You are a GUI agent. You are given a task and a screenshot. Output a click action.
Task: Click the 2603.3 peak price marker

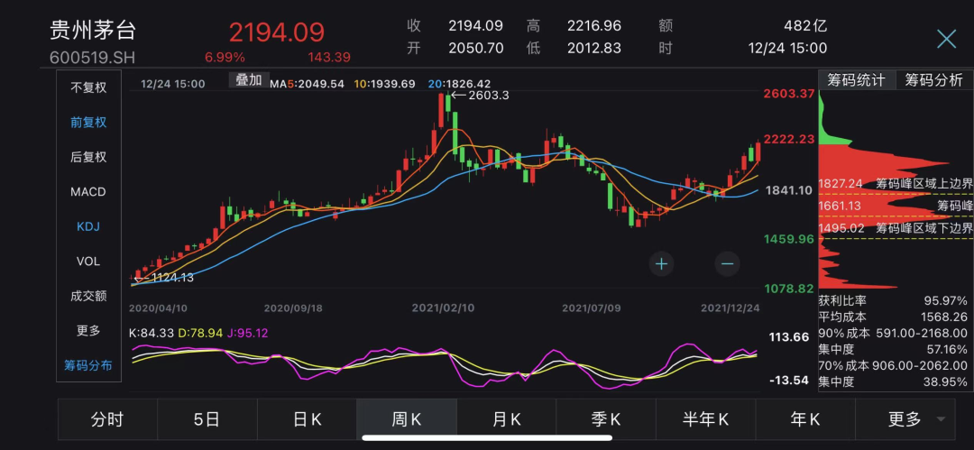(480, 96)
